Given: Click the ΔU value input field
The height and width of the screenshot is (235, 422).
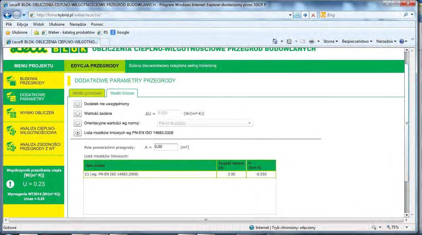Looking at the screenshot, I should [x=169, y=113].
